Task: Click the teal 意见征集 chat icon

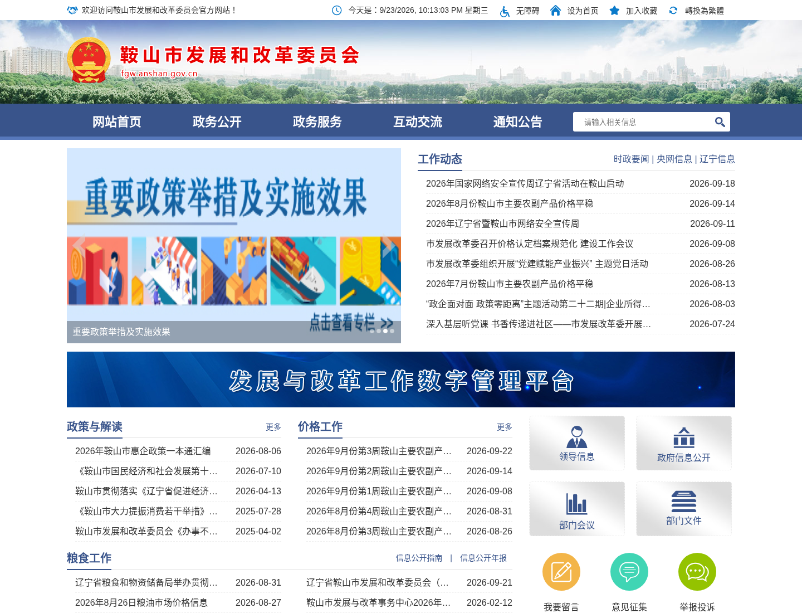Action: (x=629, y=572)
